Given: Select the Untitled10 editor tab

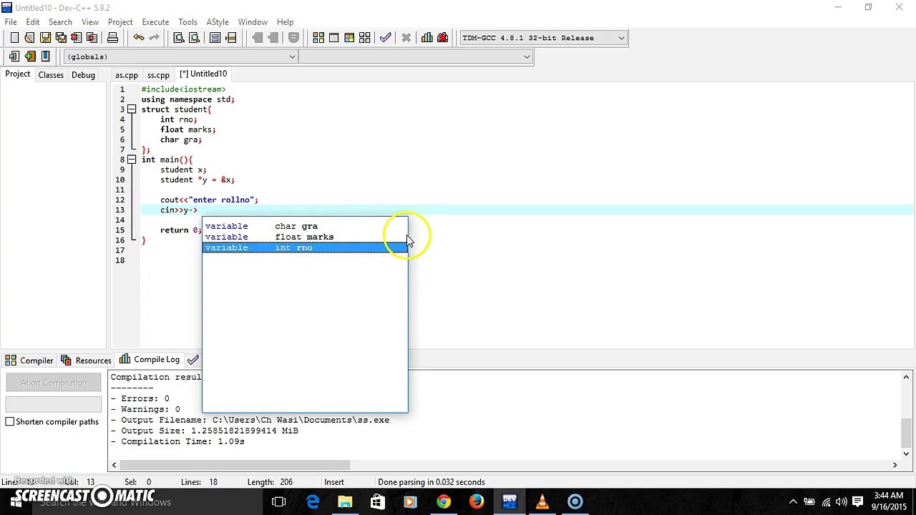Looking at the screenshot, I should point(203,74).
